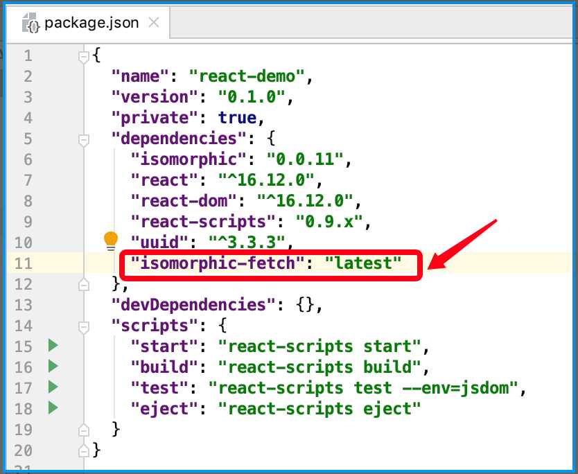Click the "react-scripts build" value
This screenshot has height=474, width=578.
[319, 367]
